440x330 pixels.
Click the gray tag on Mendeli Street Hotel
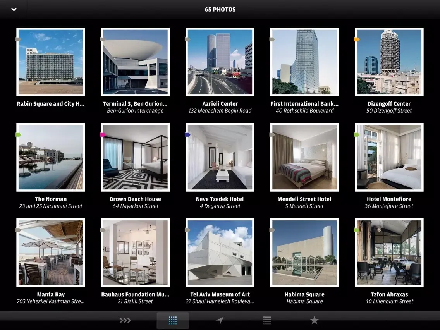272,135
